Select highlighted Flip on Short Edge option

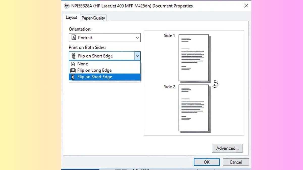[x=105, y=77]
